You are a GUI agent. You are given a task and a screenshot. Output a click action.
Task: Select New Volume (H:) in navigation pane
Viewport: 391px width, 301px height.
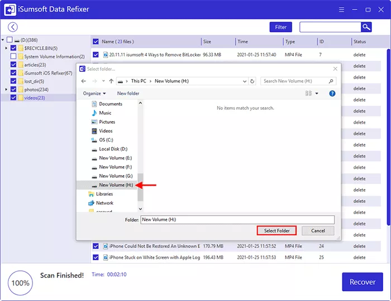(x=116, y=185)
